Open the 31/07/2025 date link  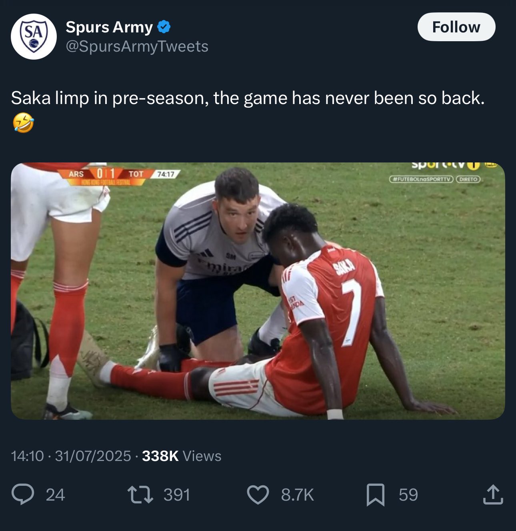(93, 456)
